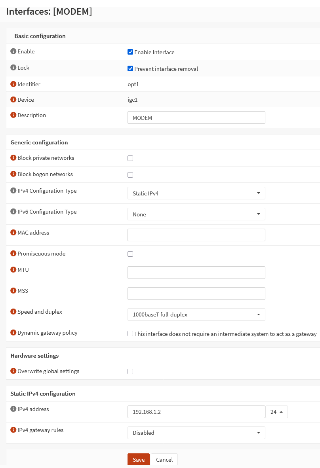This screenshot has height=468, width=320.
Task: Click the info icon beside Enable
Action: [13, 51]
